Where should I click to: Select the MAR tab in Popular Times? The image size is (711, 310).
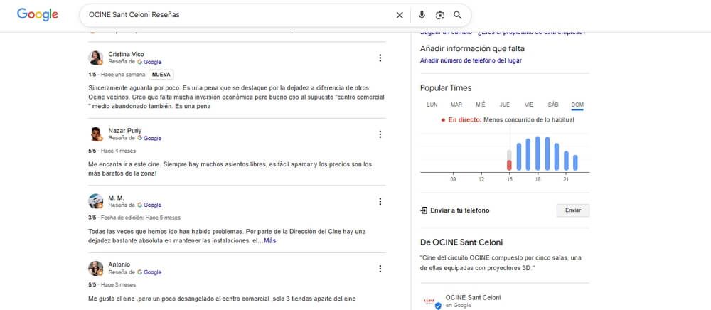click(456, 105)
